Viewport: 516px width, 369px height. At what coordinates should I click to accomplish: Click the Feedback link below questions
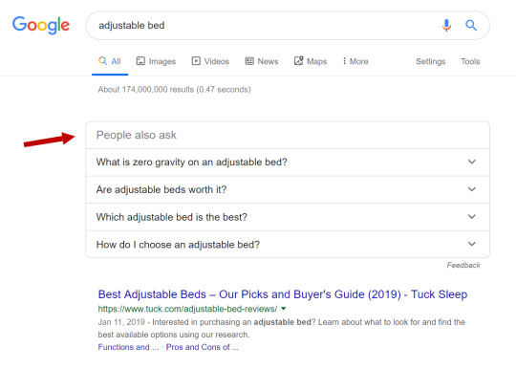463,265
